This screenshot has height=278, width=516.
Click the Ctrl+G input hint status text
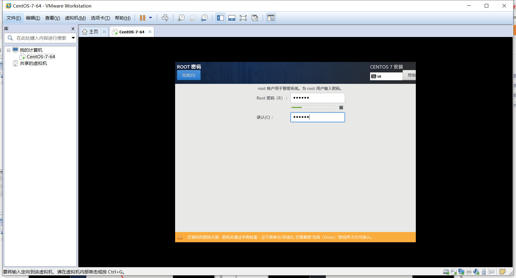point(64,272)
